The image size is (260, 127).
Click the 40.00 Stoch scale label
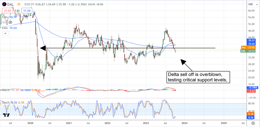point(252,111)
